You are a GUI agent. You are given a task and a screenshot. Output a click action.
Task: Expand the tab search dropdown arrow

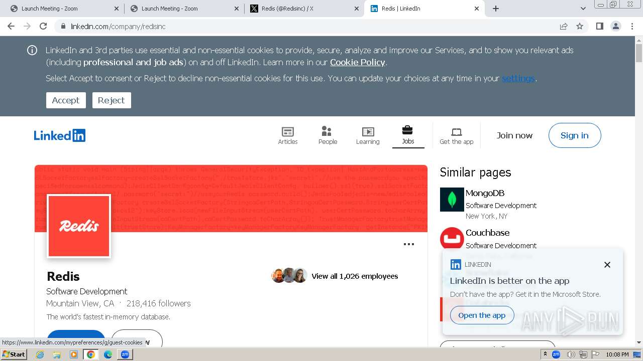583,9
